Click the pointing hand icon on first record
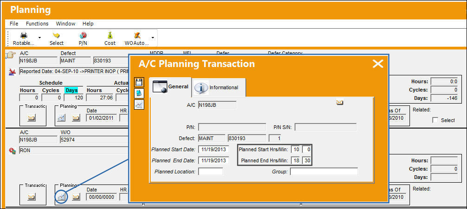 pos(11,56)
